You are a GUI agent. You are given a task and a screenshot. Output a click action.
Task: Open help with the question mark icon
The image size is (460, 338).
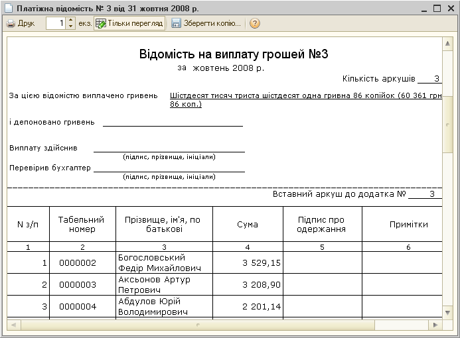click(x=255, y=23)
